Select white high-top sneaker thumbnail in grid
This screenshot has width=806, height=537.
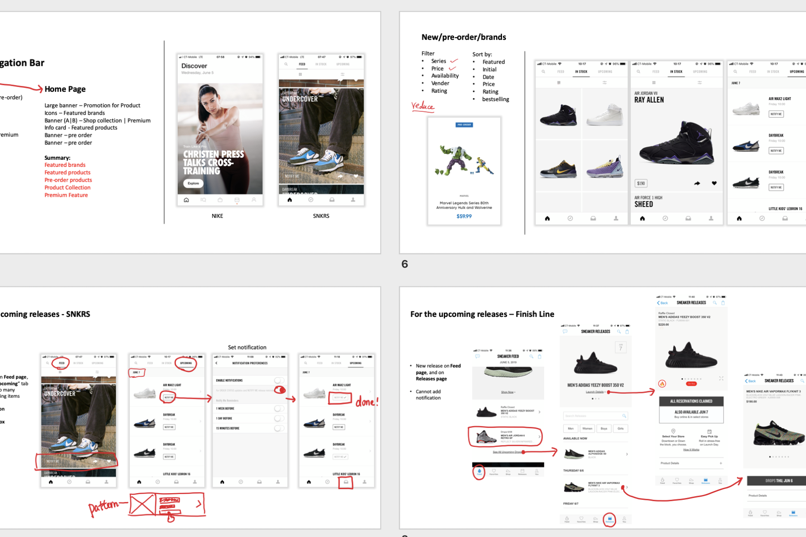[605, 115]
